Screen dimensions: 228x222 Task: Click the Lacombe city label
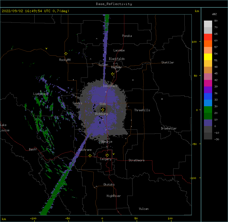[x=119, y=50]
